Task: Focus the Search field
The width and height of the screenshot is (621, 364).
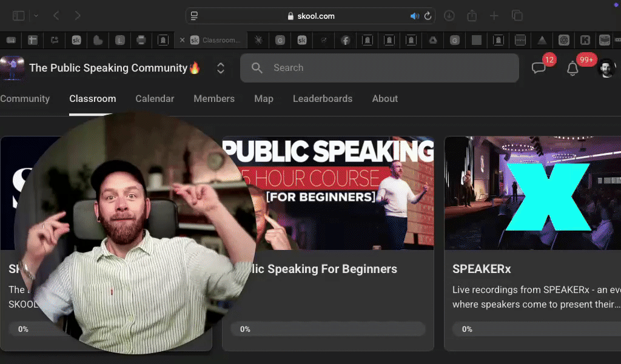Action: 380,68
